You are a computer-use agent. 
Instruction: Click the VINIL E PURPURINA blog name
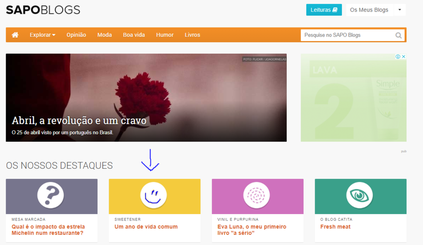tap(238, 219)
